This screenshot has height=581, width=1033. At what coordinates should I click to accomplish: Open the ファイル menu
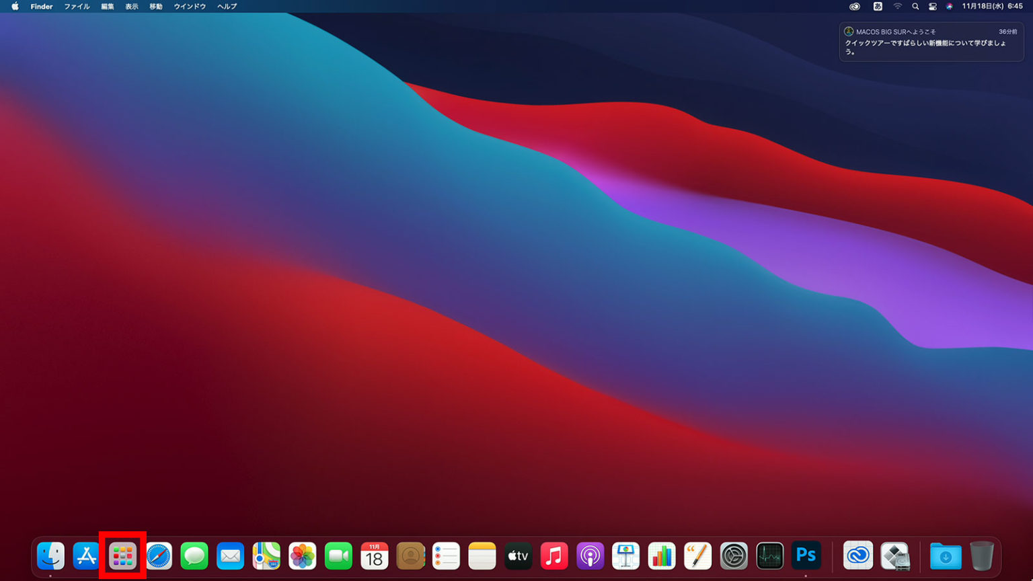tap(77, 6)
